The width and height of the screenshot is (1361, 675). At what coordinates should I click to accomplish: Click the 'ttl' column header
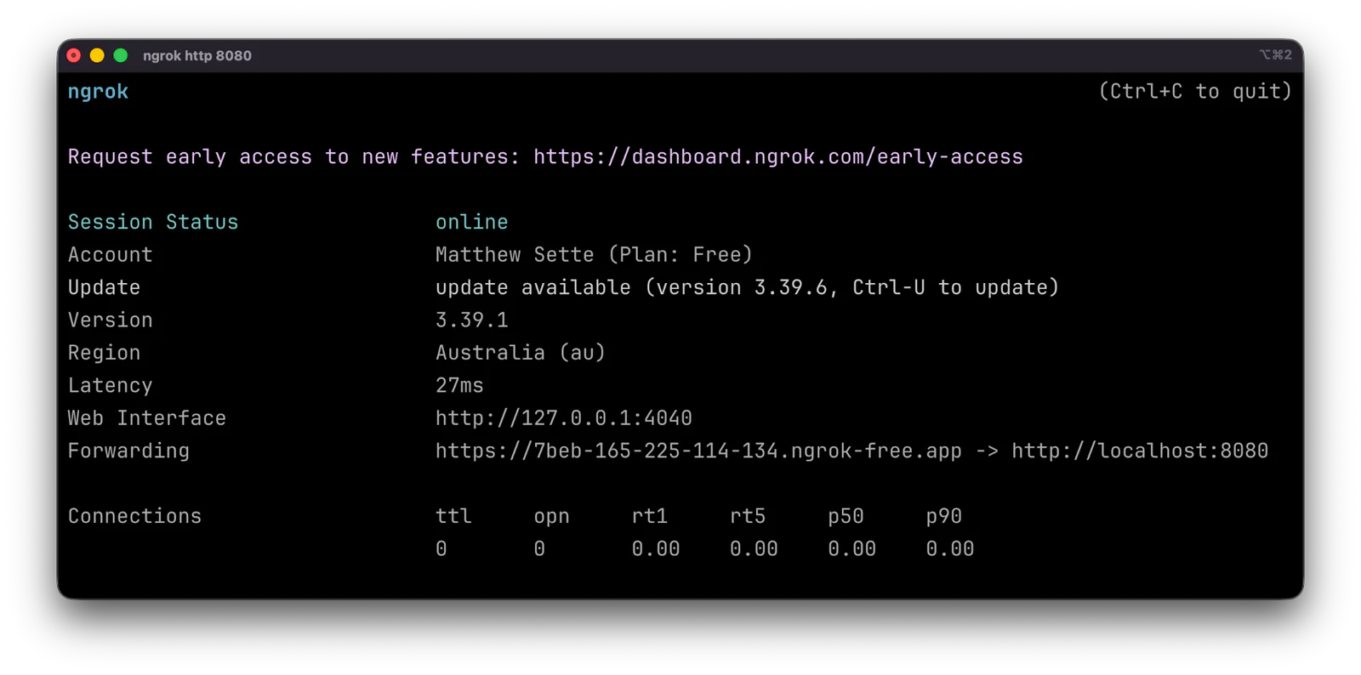coord(453,517)
